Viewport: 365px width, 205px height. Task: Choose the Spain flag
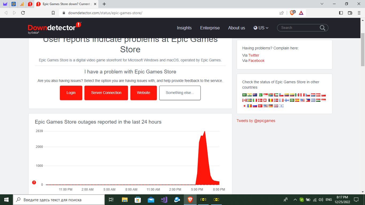pyautogui.click(x=297, y=100)
